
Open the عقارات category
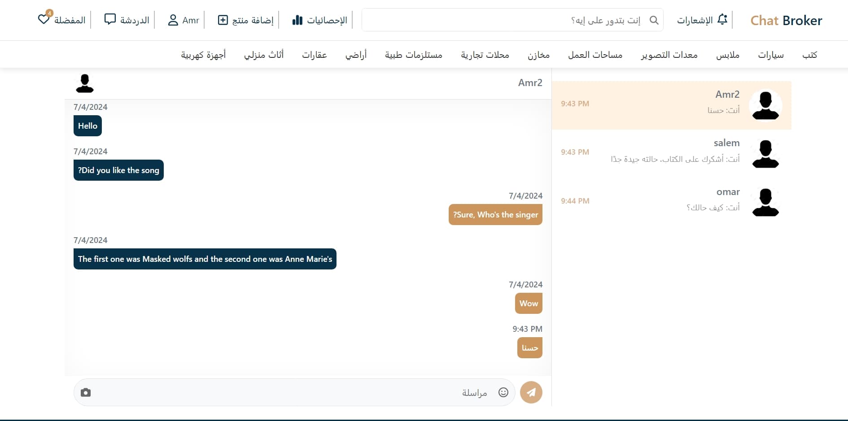click(314, 55)
